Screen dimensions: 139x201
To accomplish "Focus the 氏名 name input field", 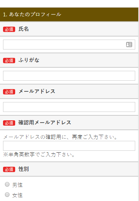I will pos(69,45).
